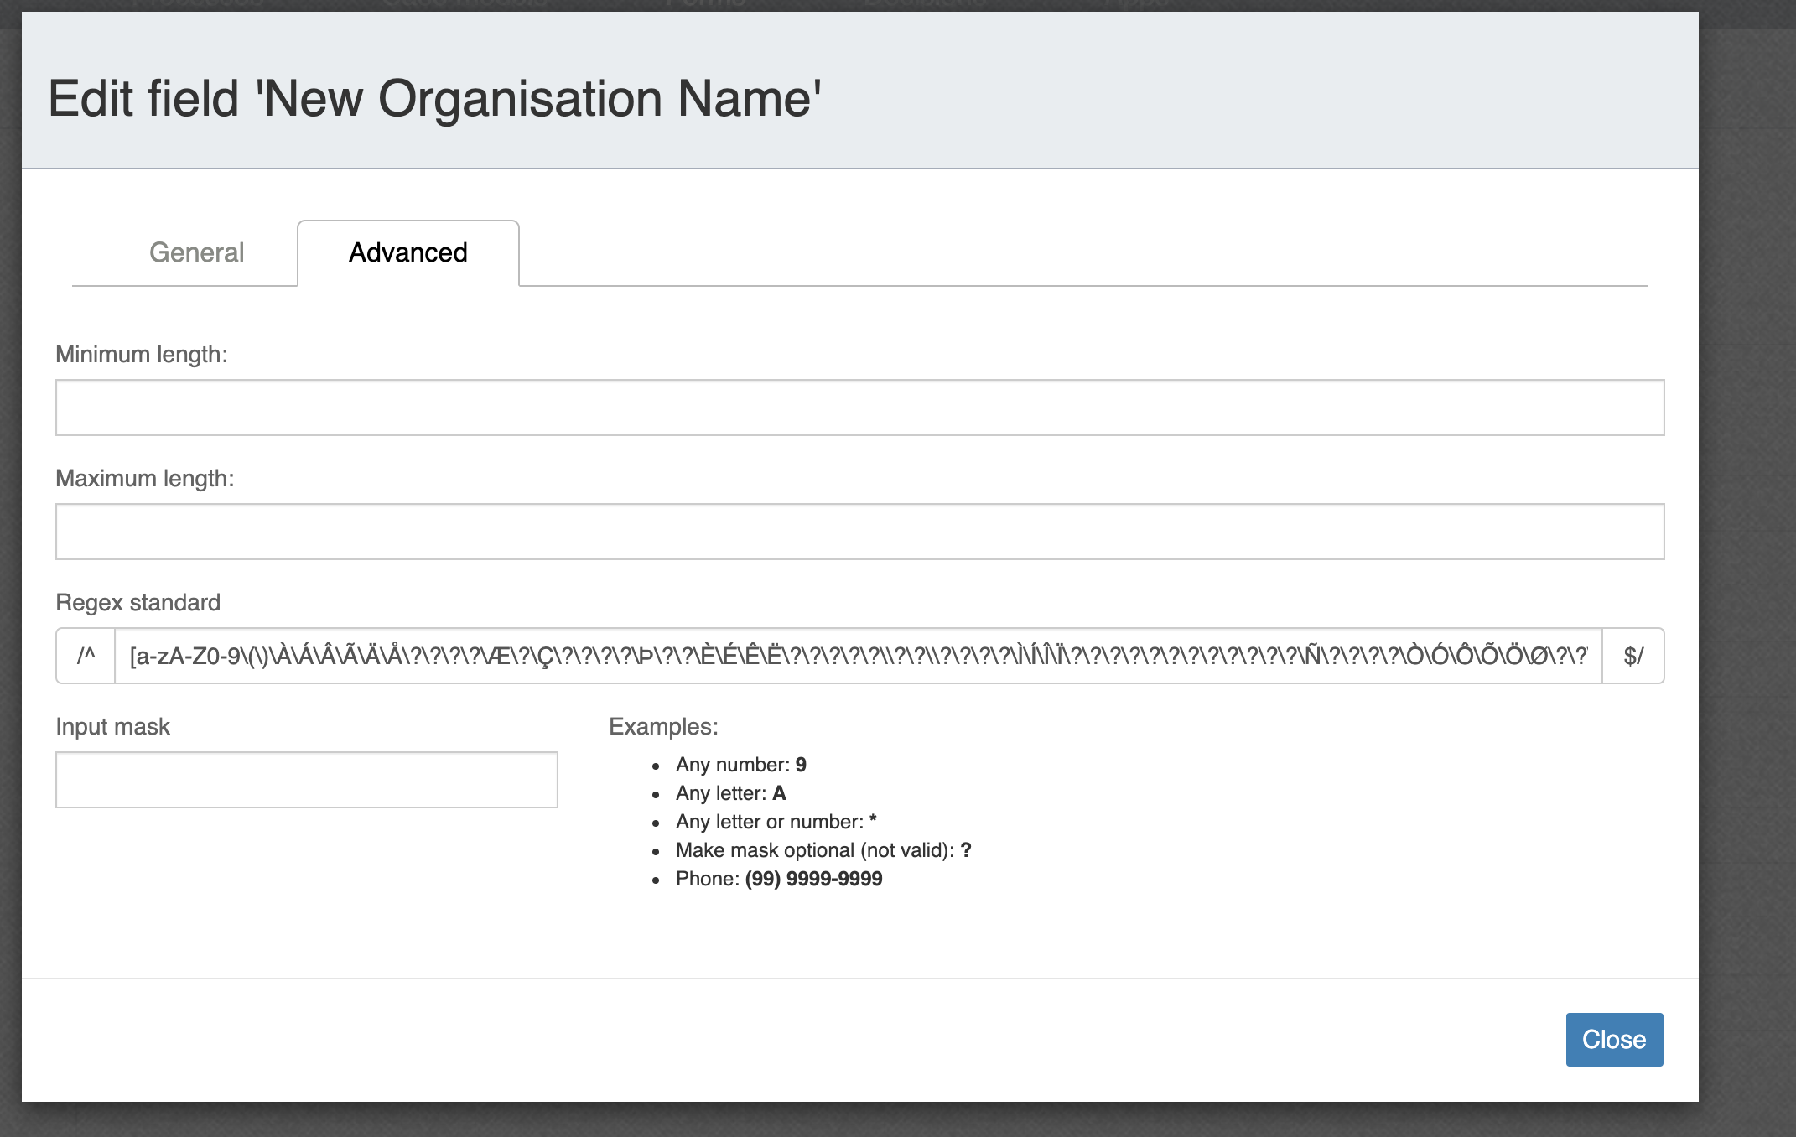Viewport: 1796px width, 1137px height.
Task: Select the Advanced tab
Action: 408,252
